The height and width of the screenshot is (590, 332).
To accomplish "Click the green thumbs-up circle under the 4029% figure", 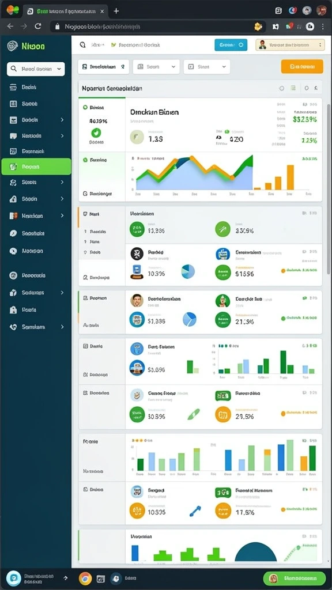I will pos(96,133).
